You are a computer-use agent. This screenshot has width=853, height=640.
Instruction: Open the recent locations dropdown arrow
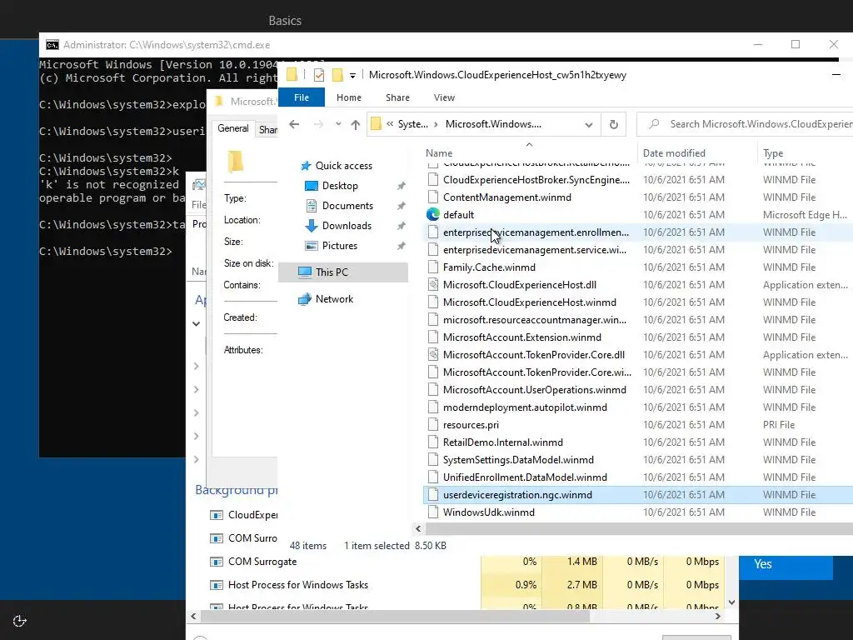pyautogui.click(x=338, y=124)
